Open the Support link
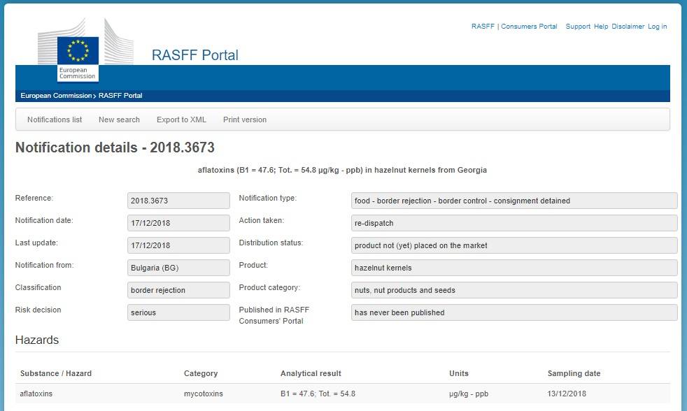The image size is (687, 411). click(x=578, y=27)
